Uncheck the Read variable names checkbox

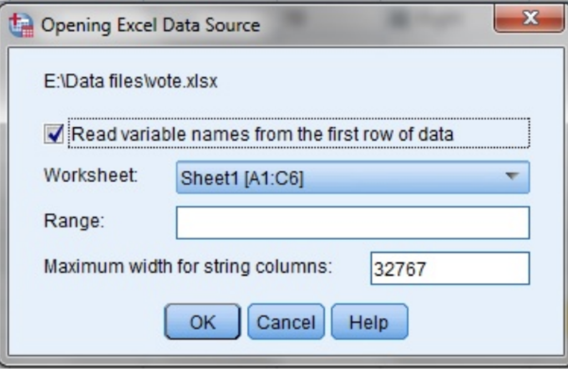[x=54, y=134]
